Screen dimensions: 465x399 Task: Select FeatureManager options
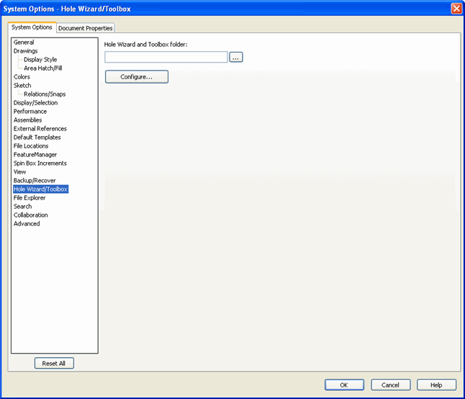coord(35,154)
